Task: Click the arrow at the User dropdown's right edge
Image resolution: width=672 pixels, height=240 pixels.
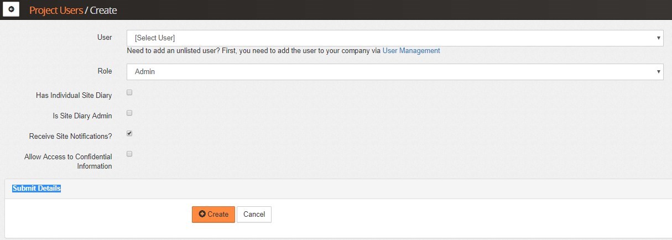Action: pyautogui.click(x=658, y=38)
